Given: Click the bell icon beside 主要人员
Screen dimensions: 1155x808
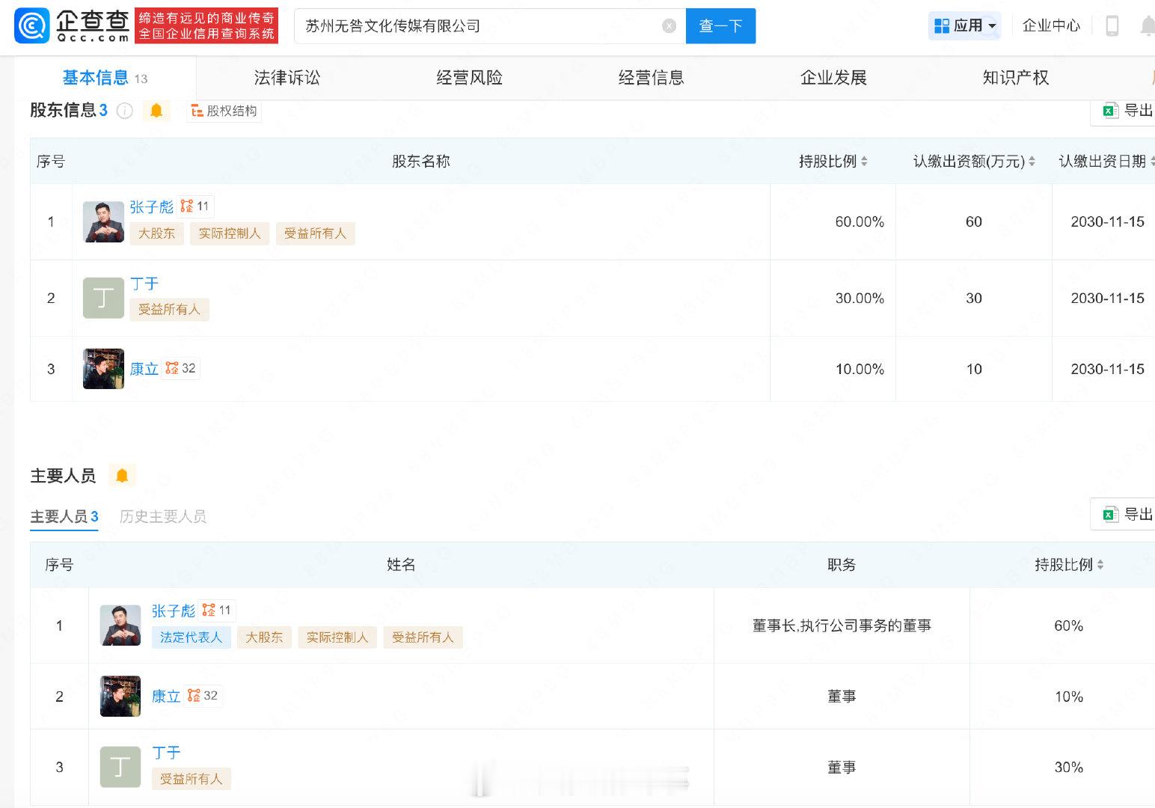Looking at the screenshot, I should [x=123, y=475].
